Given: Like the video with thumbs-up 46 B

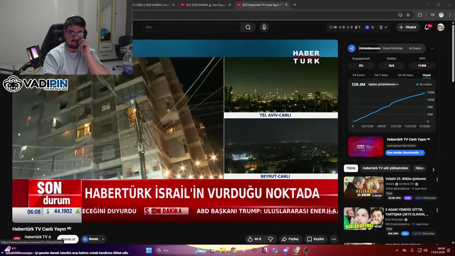Looking at the screenshot, I should (255, 239).
